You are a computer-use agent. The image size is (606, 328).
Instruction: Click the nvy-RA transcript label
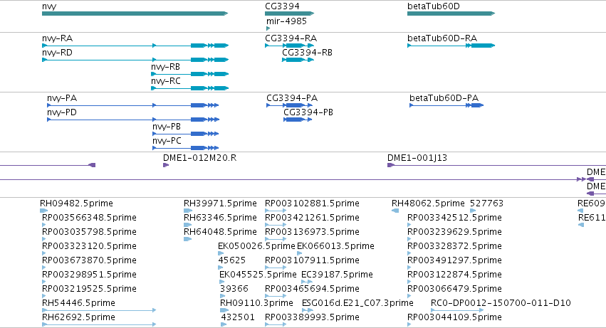click(57, 38)
